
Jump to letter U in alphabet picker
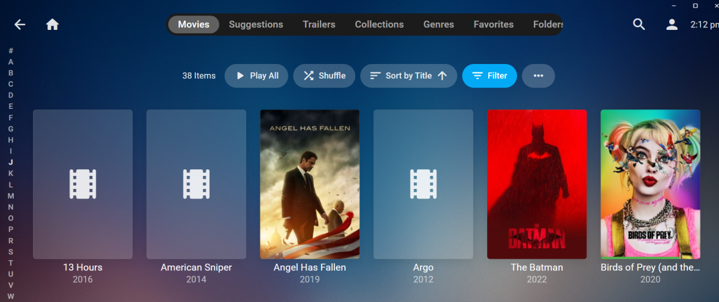point(11,274)
